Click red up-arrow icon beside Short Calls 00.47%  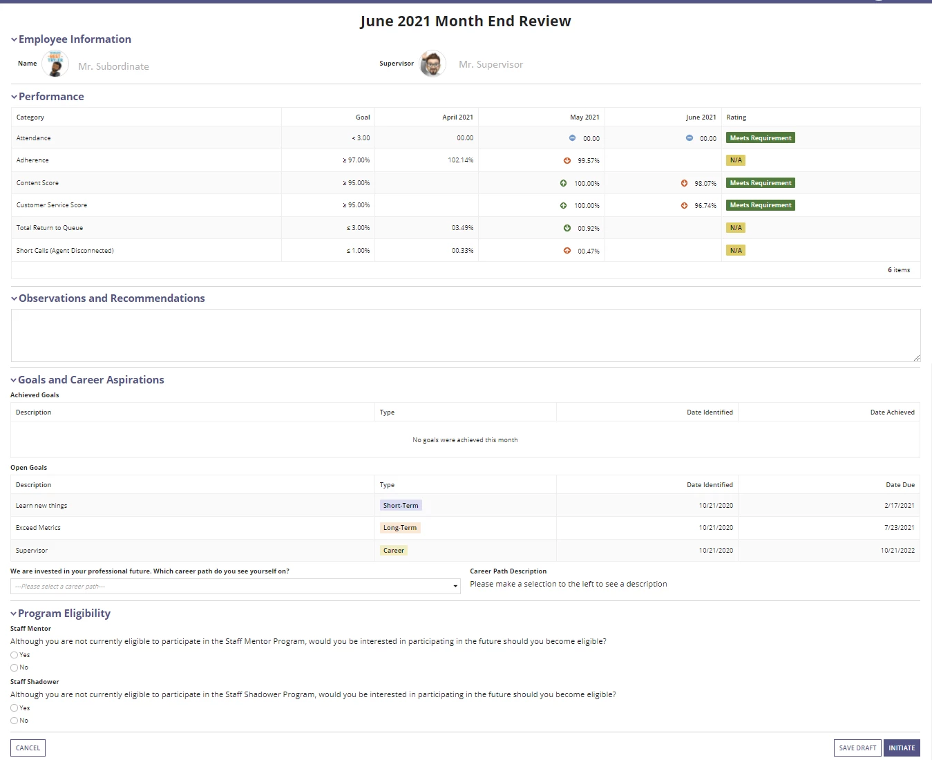click(567, 251)
